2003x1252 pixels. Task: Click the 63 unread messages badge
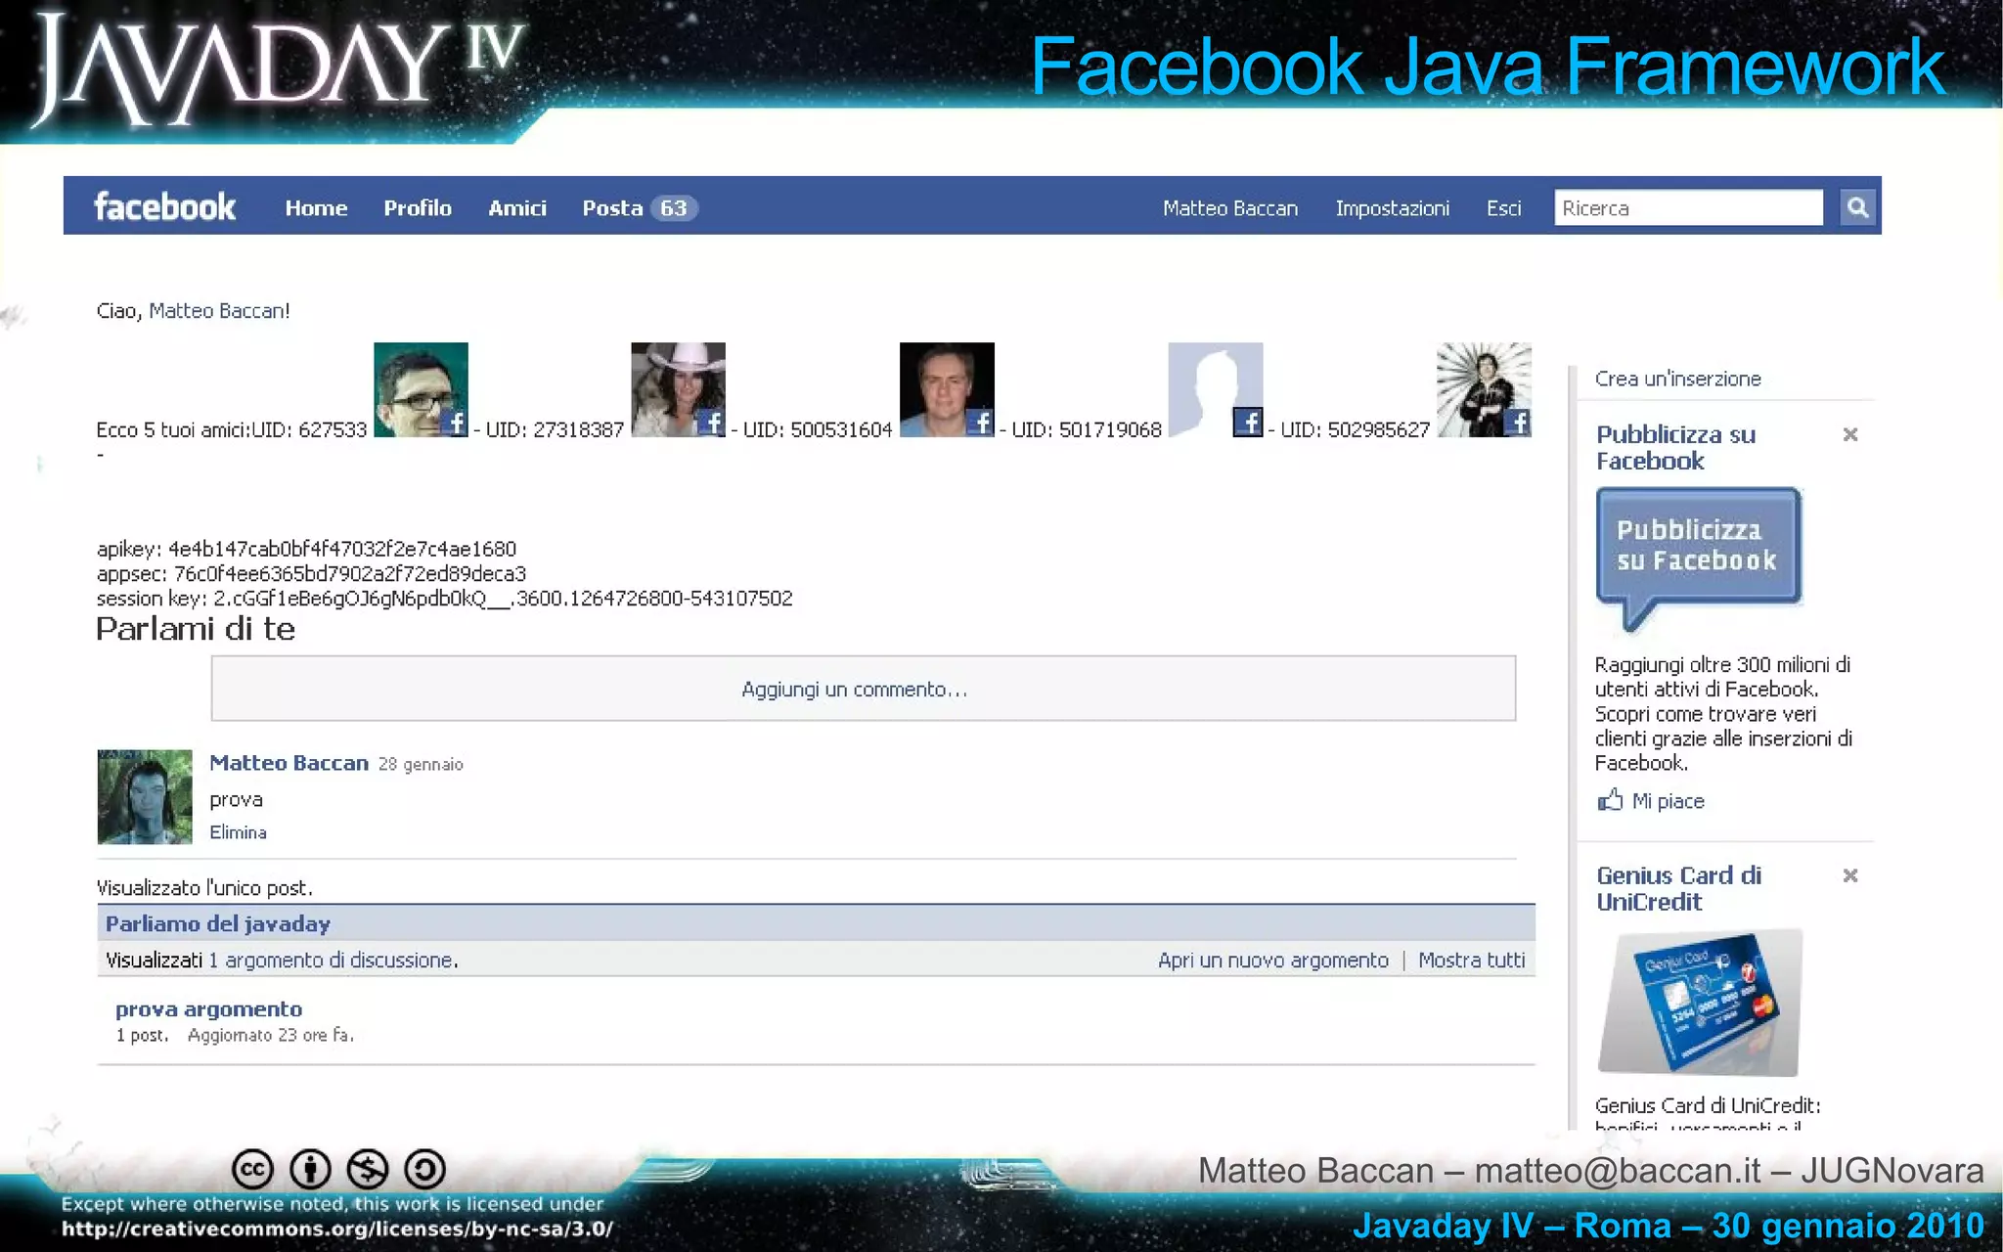pyautogui.click(x=673, y=207)
